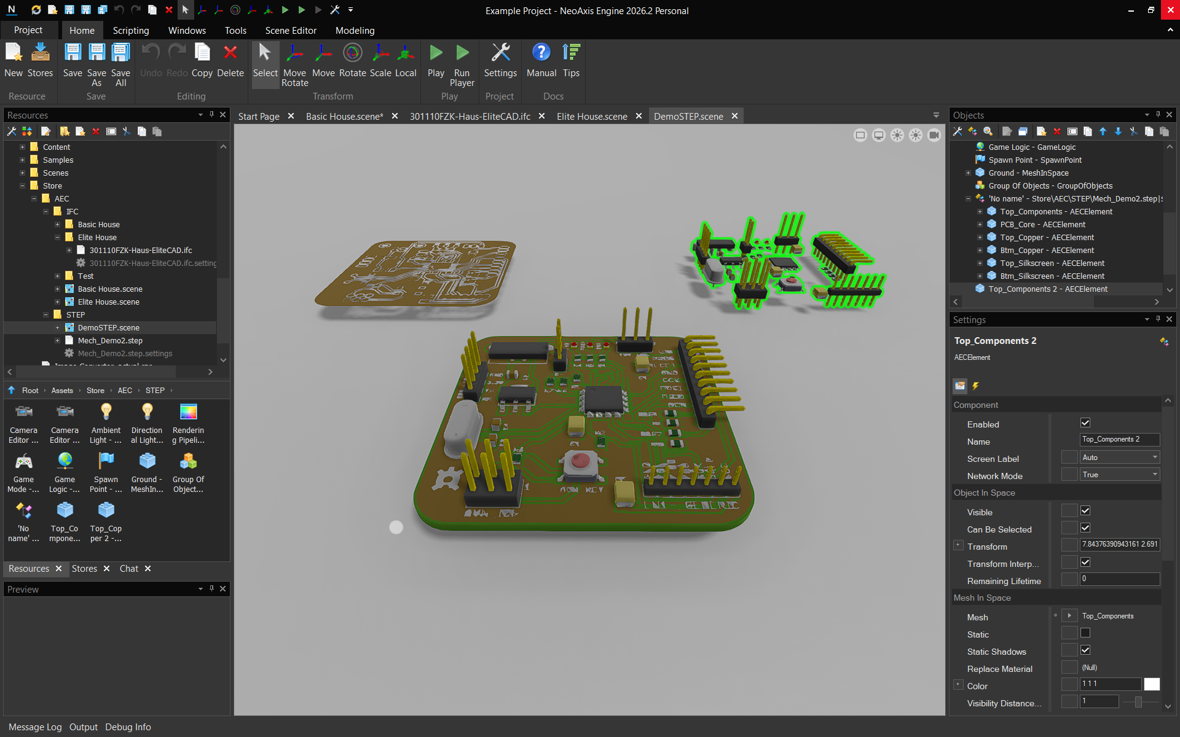
Task: Click the Rotate transform tool icon
Action: point(353,60)
